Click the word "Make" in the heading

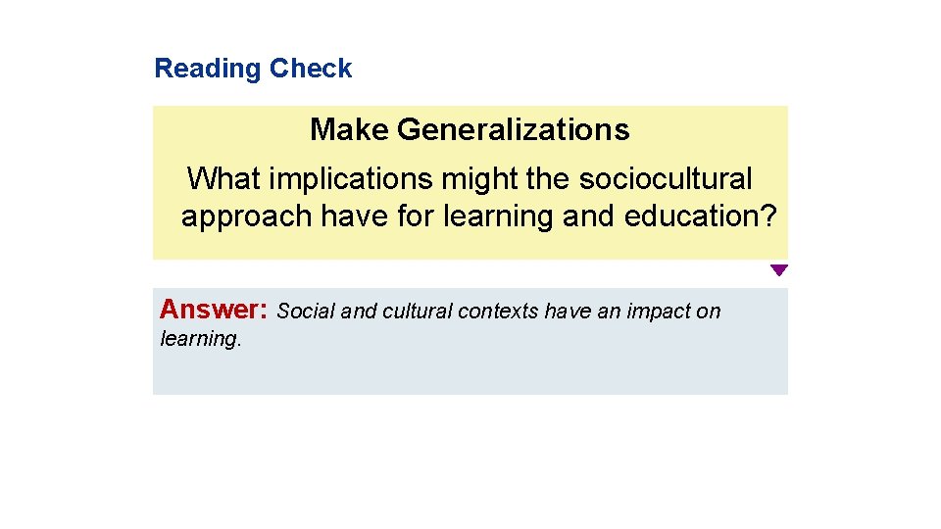[x=350, y=129]
